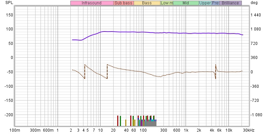Select the yellow Bass band label

147,3
